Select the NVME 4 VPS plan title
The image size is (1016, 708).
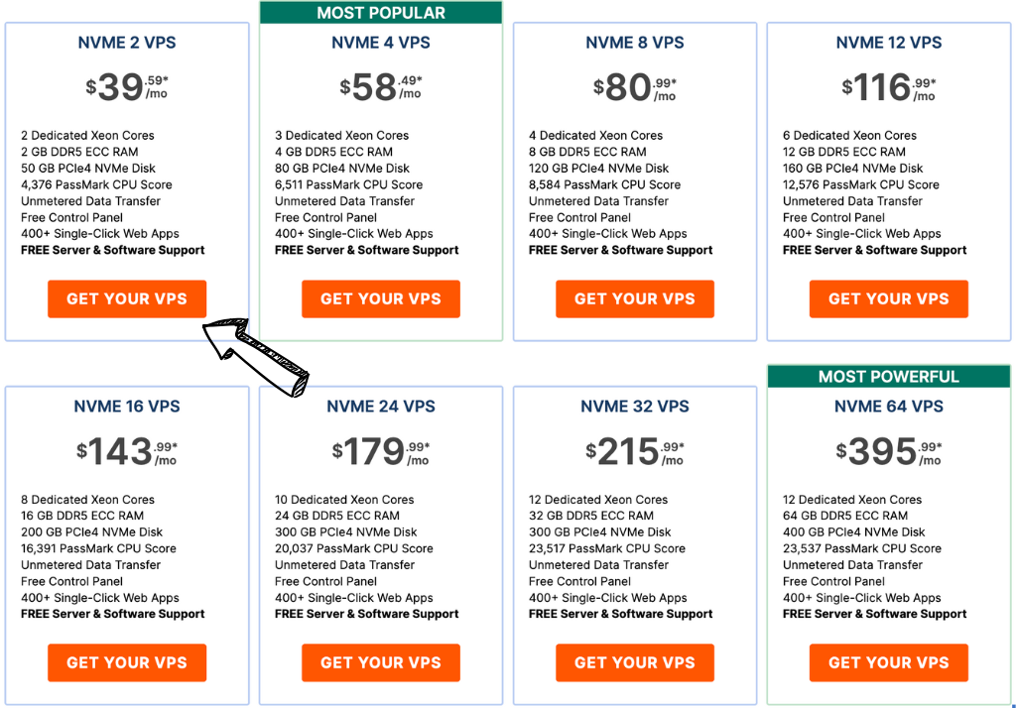point(380,43)
